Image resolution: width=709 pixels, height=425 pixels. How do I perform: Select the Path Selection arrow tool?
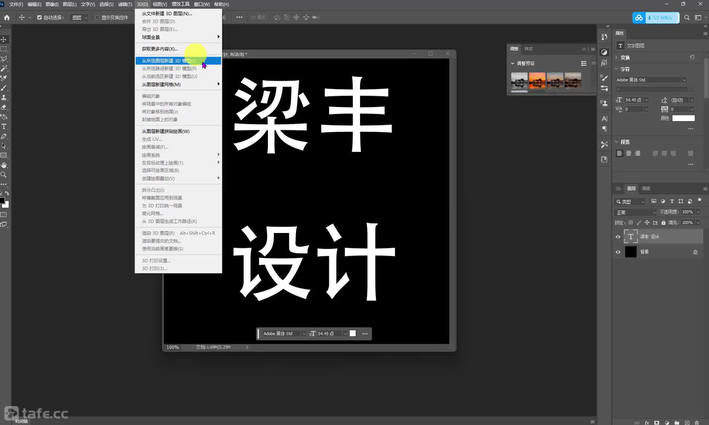4,146
